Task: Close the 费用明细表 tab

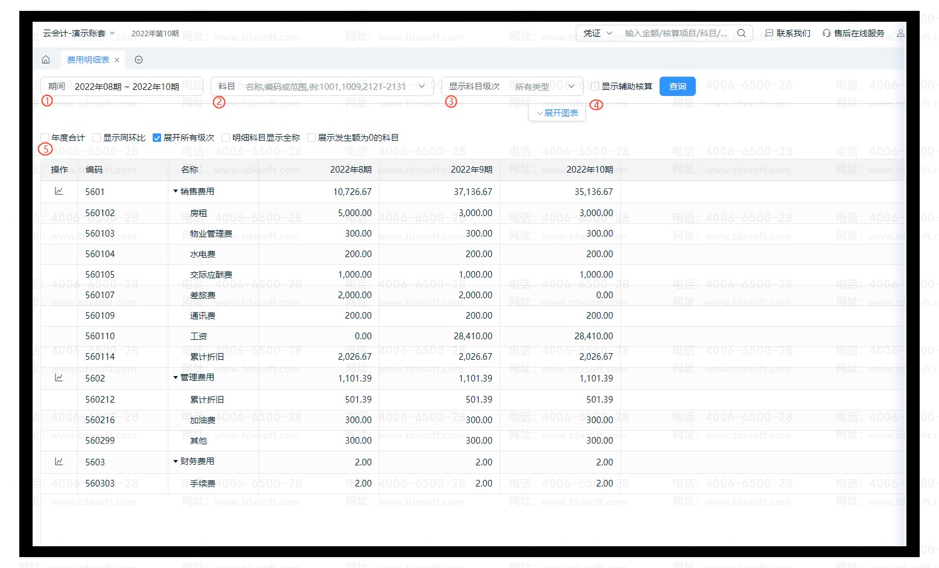Action: pyautogui.click(x=117, y=60)
